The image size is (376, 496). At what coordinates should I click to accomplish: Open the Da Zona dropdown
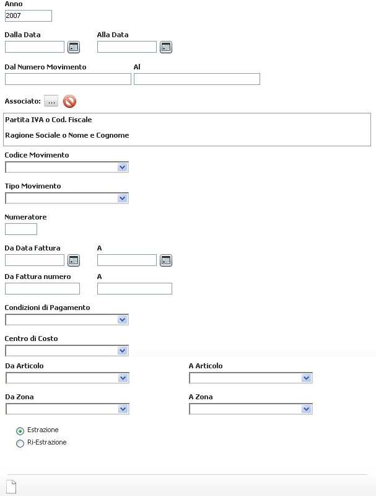tap(68, 409)
